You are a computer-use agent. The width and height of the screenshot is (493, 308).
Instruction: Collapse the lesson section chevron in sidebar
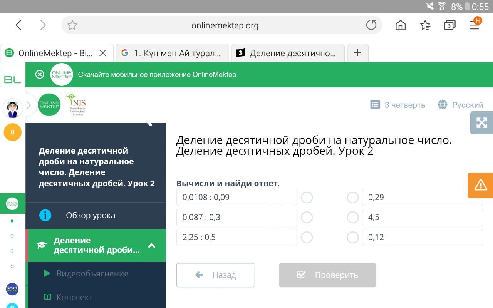(x=152, y=246)
